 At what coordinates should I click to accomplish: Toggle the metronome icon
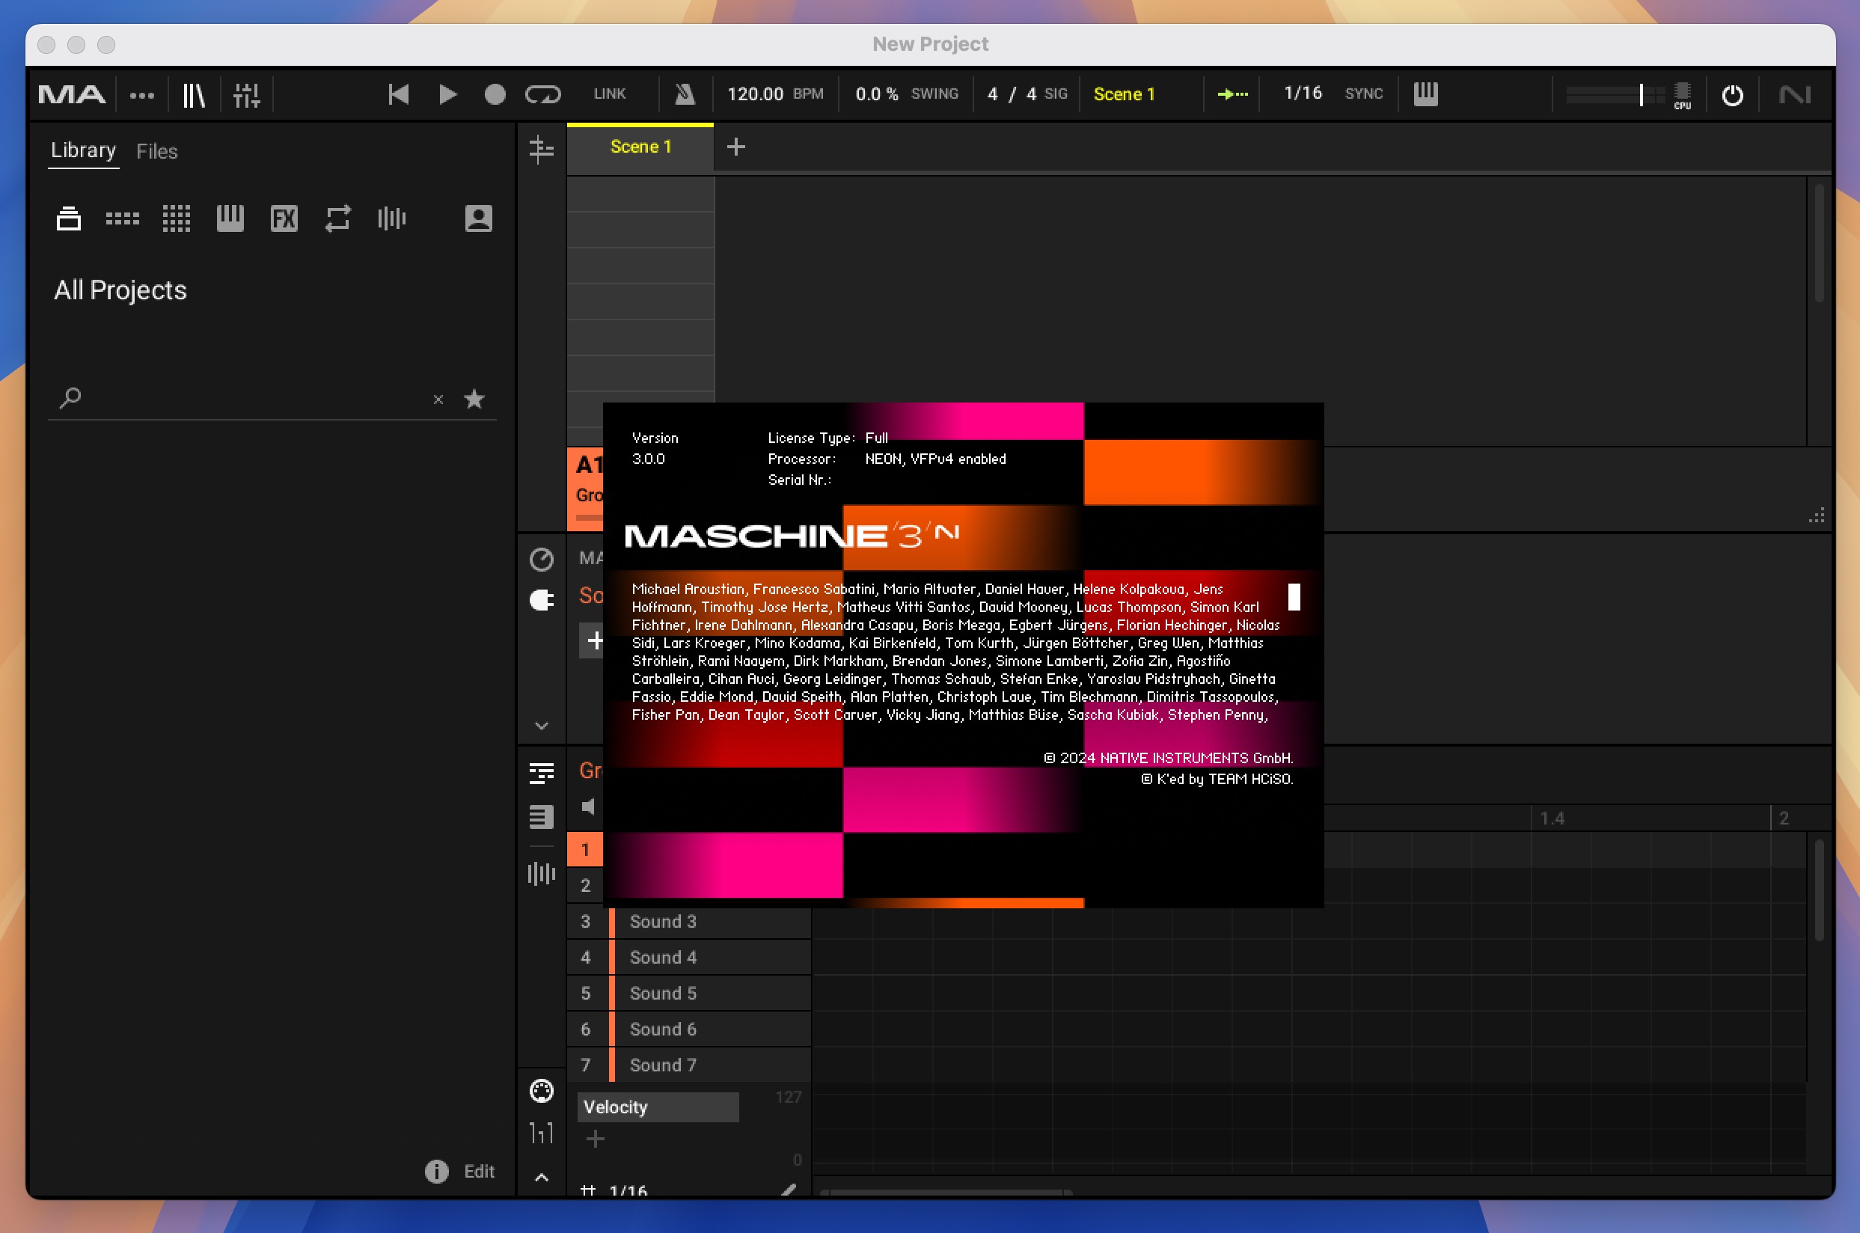click(685, 95)
